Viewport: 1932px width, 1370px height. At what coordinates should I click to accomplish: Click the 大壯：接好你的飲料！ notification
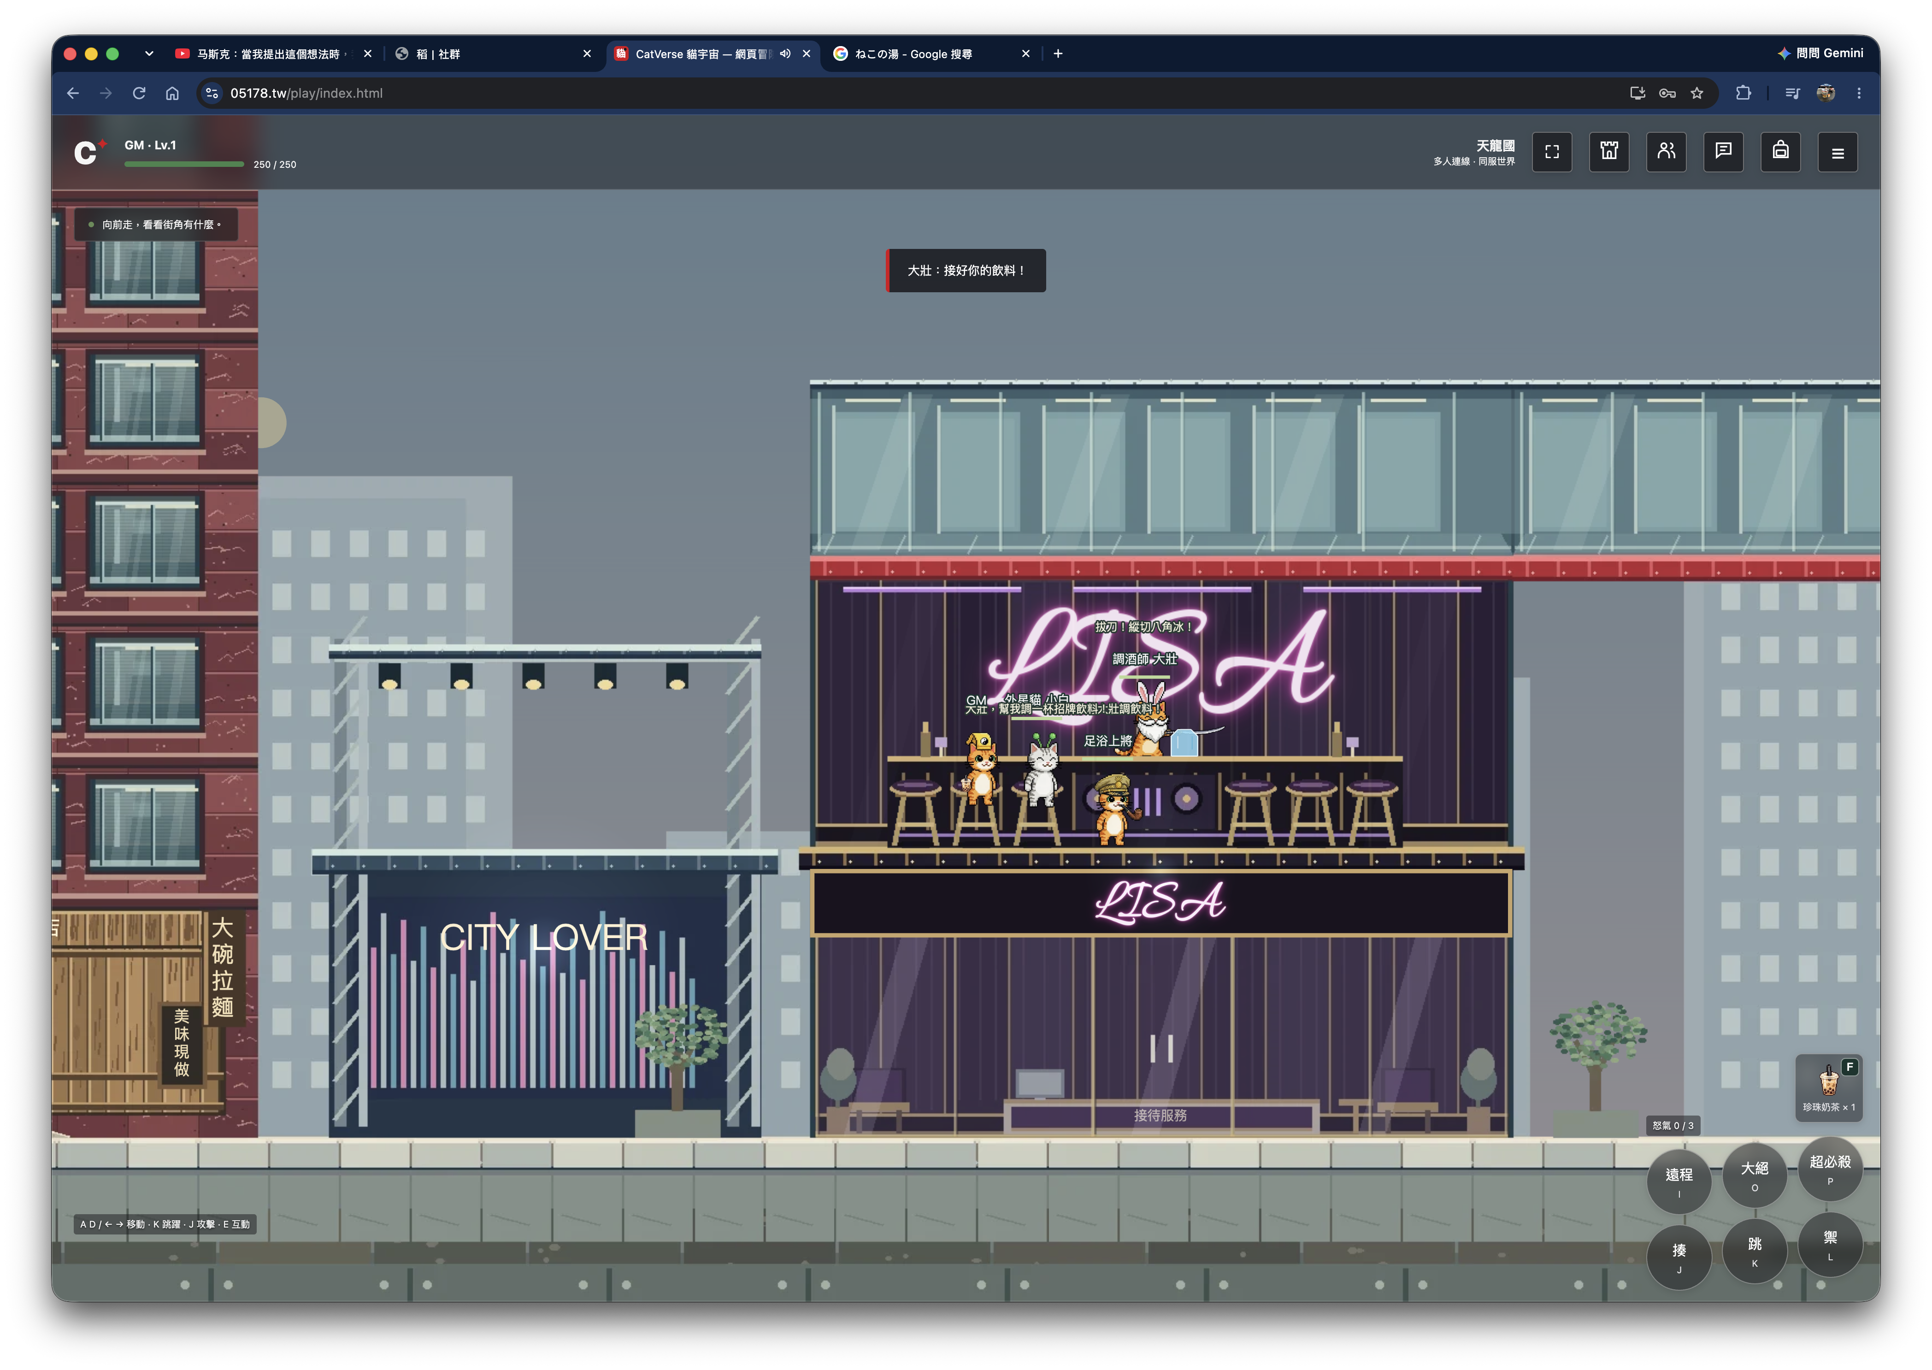click(966, 271)
